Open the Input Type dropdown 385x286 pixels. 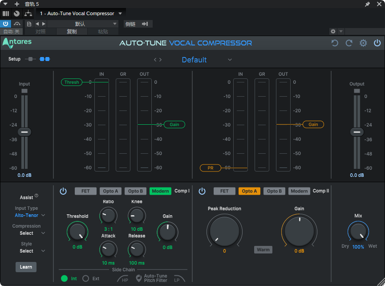pyautogui.click(x=29, y=215)
